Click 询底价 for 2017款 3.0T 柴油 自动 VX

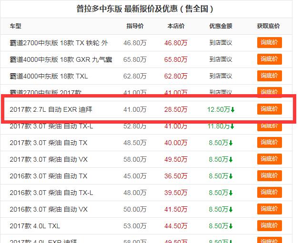click(x=269, y=159)
